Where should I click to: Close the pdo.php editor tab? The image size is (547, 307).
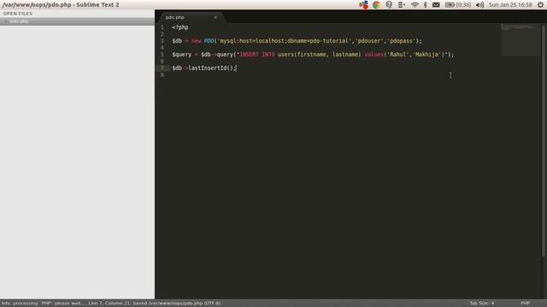point(215,17)
